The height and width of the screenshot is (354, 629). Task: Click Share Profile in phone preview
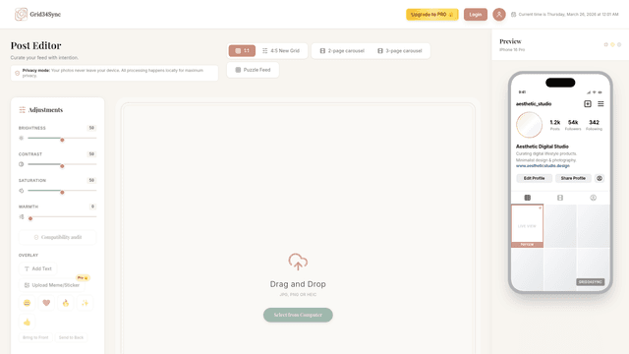[573, 178]
